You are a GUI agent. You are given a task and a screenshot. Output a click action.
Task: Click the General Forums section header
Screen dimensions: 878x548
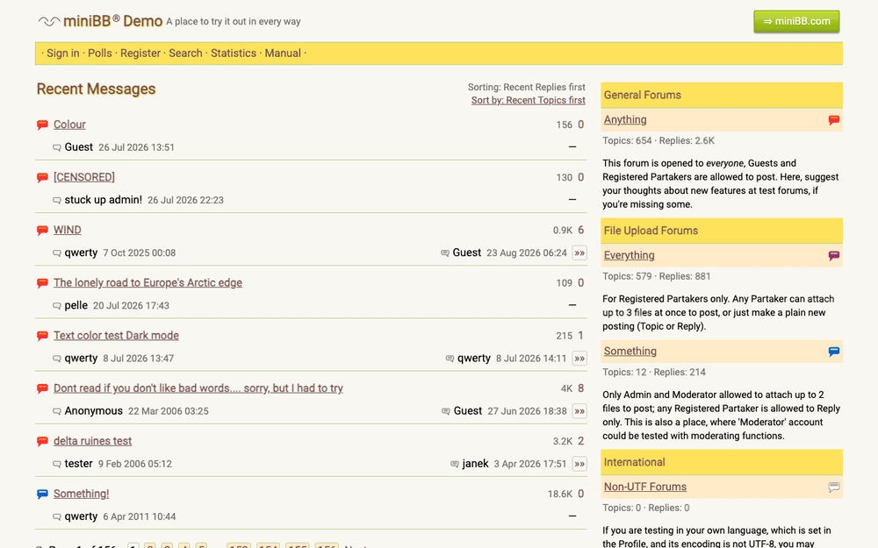coord(722,95)
